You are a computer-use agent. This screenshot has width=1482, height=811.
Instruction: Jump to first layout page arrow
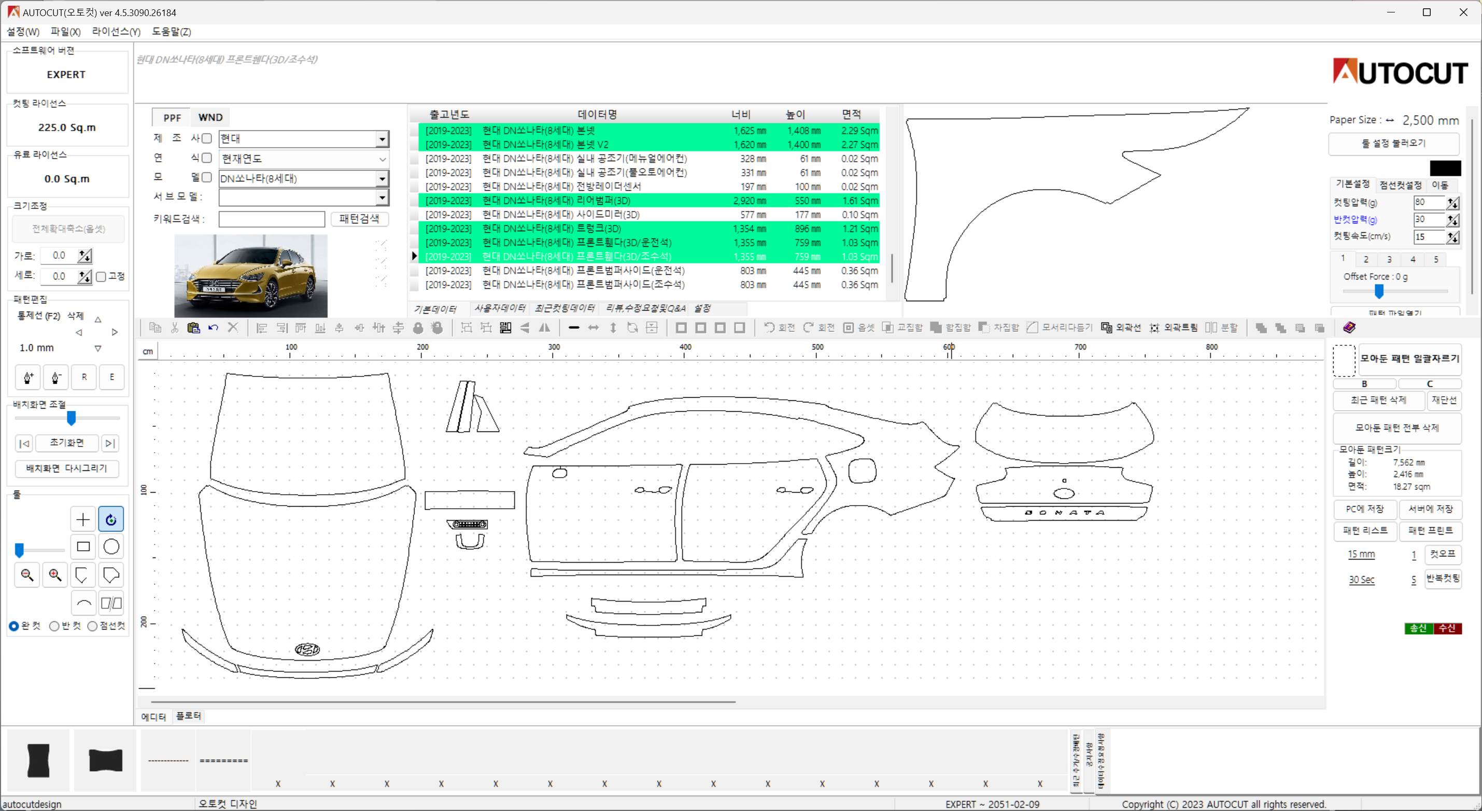24,444
